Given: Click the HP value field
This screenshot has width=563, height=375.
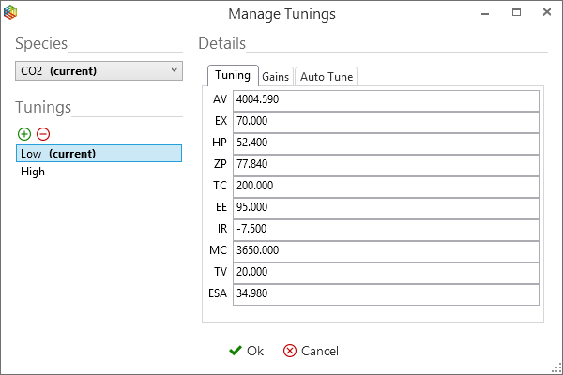Looking at the screenshot, I should 385,142.
